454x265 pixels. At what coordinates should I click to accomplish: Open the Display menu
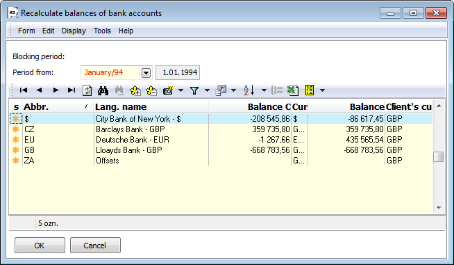[74, 31]
